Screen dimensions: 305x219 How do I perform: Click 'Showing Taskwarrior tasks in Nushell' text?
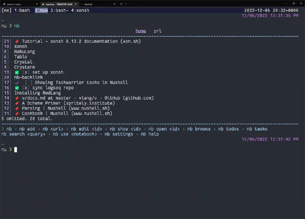click(x=81, y=83)
